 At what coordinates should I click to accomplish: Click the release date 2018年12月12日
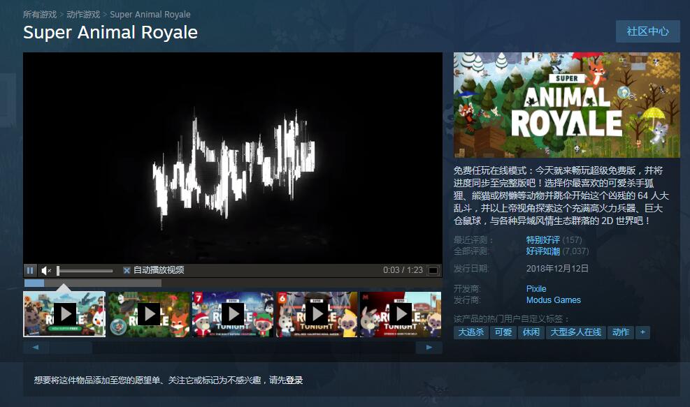click(x=557, y=269)
